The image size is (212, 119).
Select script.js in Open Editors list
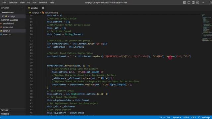point(11,16)
